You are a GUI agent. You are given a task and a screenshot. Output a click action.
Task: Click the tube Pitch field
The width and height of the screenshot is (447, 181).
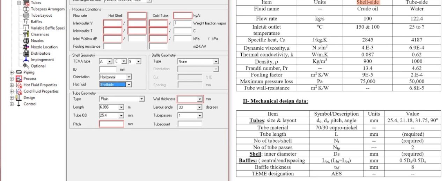point(111,124)
